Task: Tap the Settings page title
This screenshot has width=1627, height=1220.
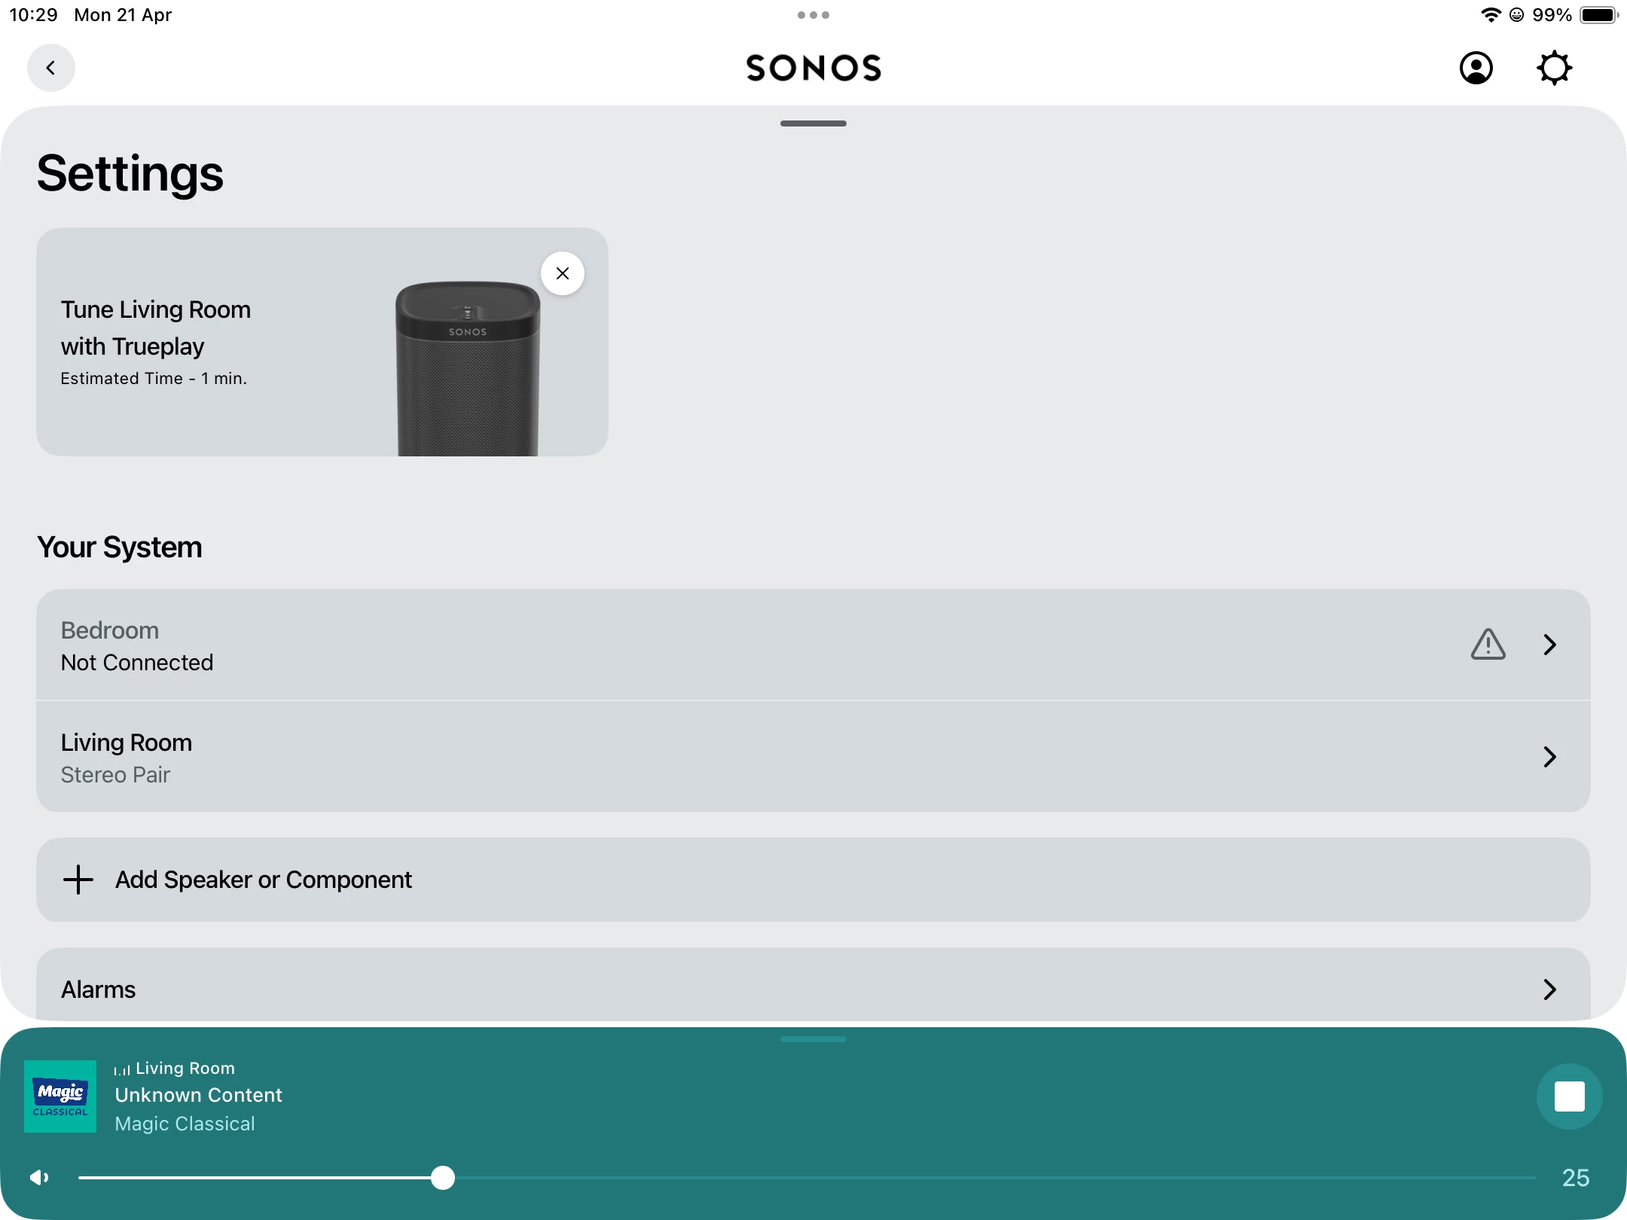Action: pos(130,174)
